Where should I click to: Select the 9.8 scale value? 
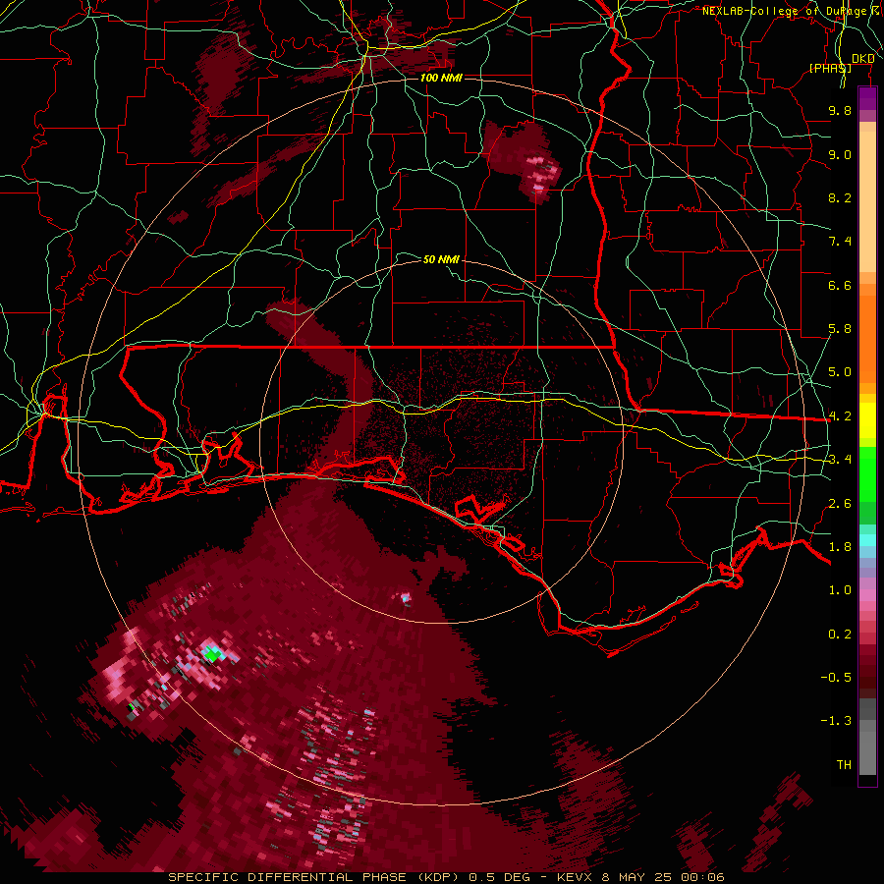pos(840,110)
